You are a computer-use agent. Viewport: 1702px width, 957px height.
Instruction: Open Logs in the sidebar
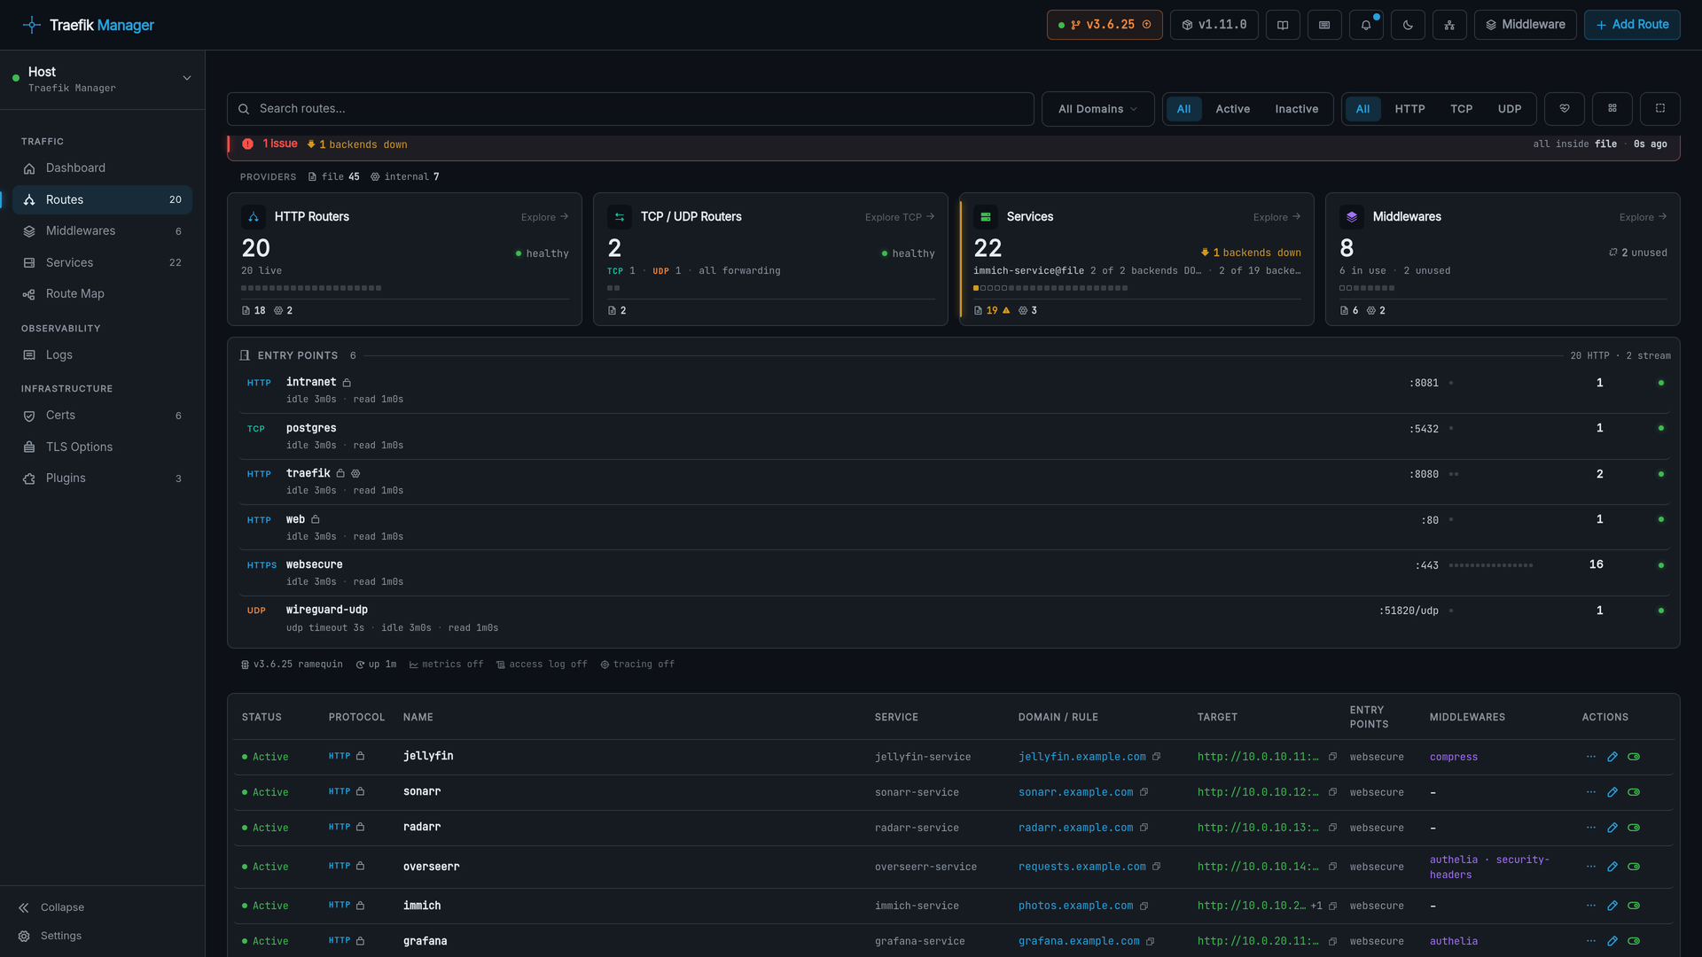coord(102,355)
